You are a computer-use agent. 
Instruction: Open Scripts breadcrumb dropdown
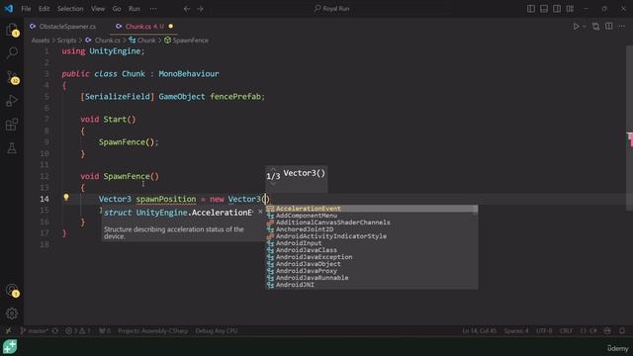coord(66,41)
